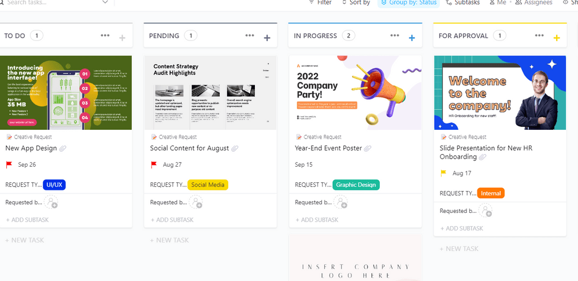Click the red flag on New App Design

pyautogui.click(x=9, y=164)
